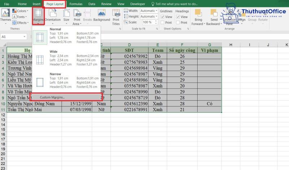Click the Nguyễn Ngọc Đông Nam cell

[x=34, y=104]
